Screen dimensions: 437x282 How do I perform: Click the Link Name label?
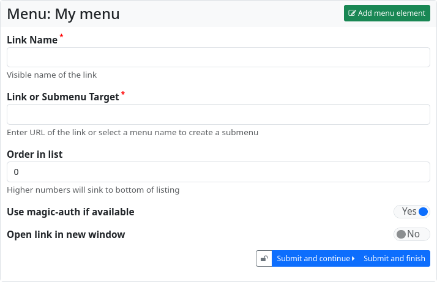[32, 40]
